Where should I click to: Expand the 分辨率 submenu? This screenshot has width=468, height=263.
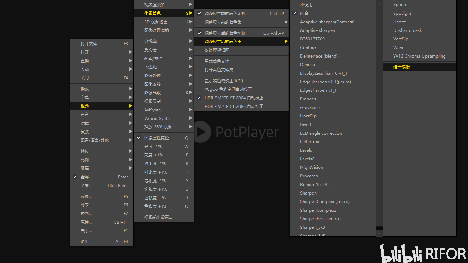[x=164, y=41]
